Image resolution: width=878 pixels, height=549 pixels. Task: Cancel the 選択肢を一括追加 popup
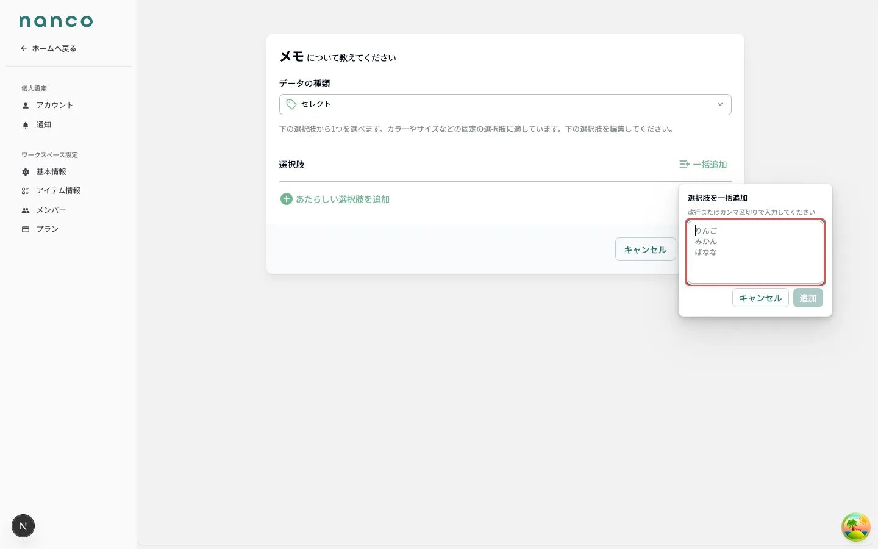[x=760, y=298]
